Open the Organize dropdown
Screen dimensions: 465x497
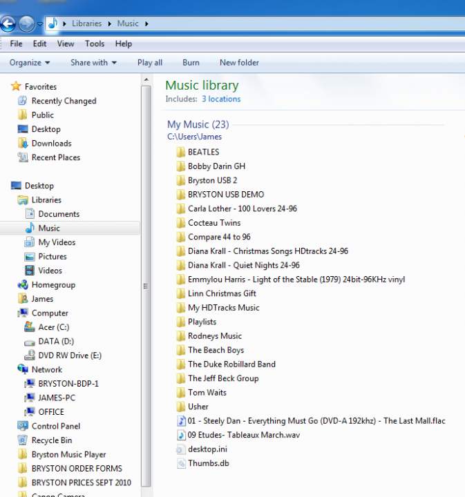click(30, 63)
